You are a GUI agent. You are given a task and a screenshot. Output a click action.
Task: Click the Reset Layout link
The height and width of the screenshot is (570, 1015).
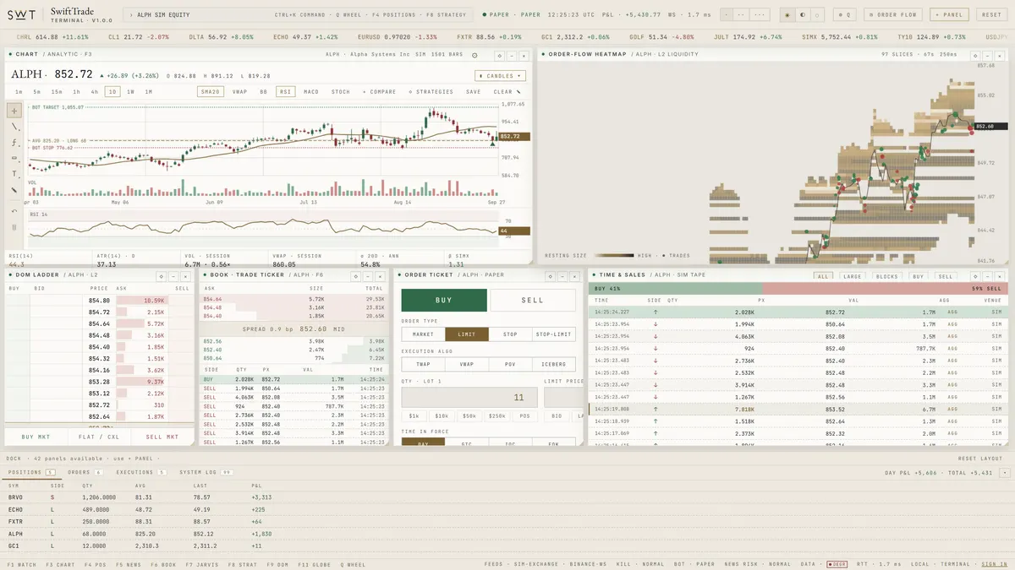pyautogui.click(x=979, y=459)
